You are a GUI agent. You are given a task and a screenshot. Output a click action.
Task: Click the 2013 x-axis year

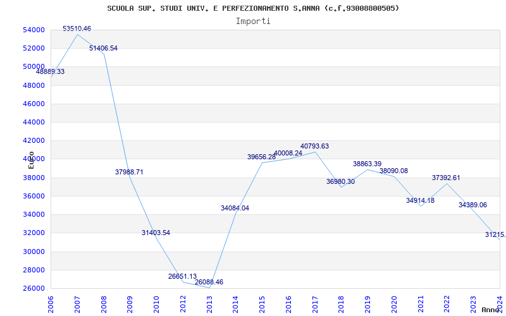tap(209, 305)
